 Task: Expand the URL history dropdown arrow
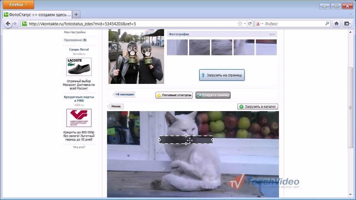point(245,24)
